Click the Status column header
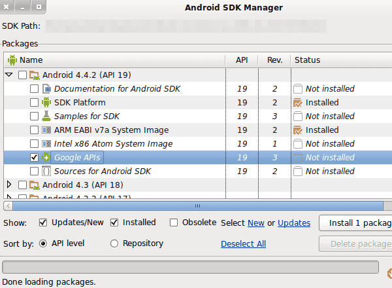Viewport: 392px width, 288px height. tap(342, 60)
